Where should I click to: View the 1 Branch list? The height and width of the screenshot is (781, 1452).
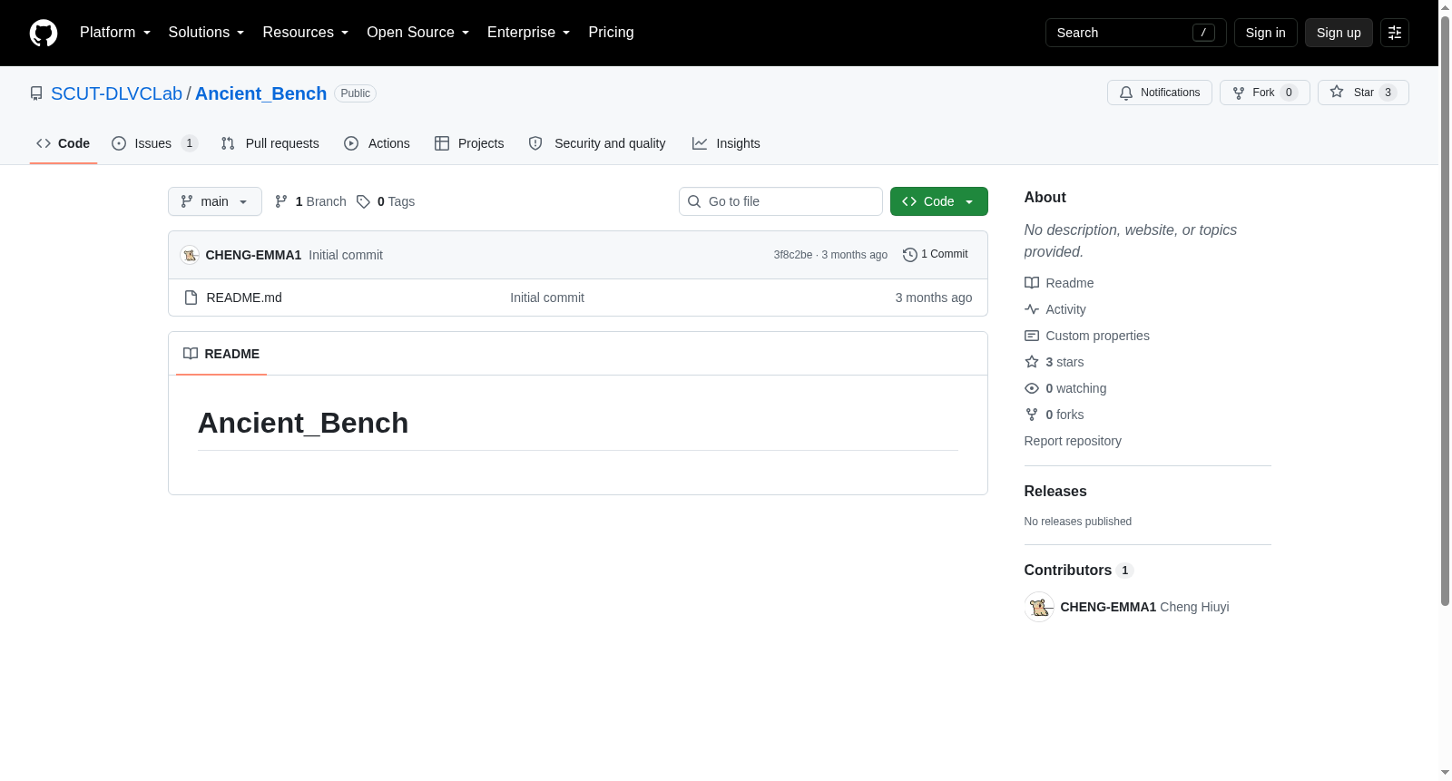310,201
